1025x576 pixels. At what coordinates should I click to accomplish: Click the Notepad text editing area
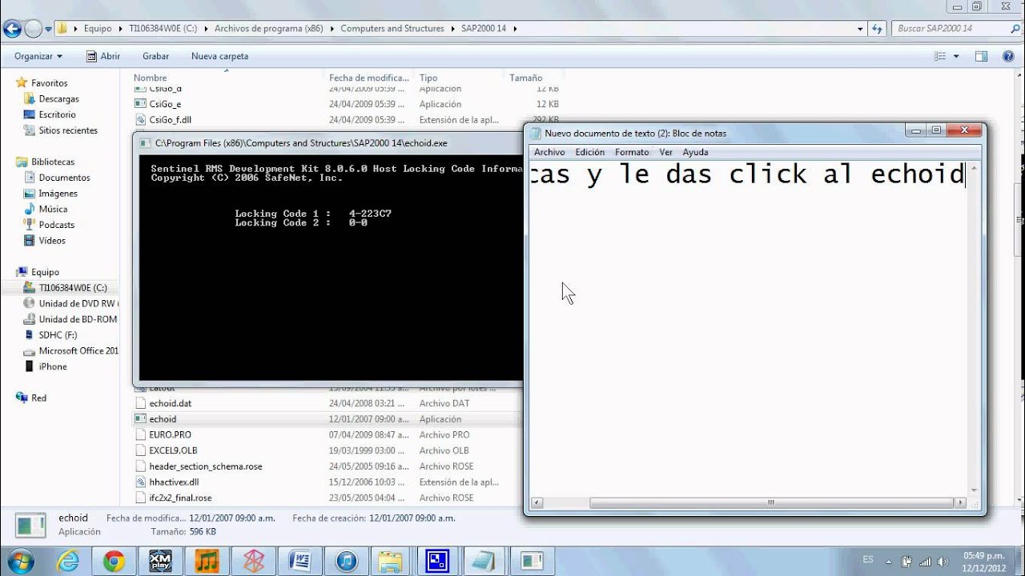click(748, 328)
